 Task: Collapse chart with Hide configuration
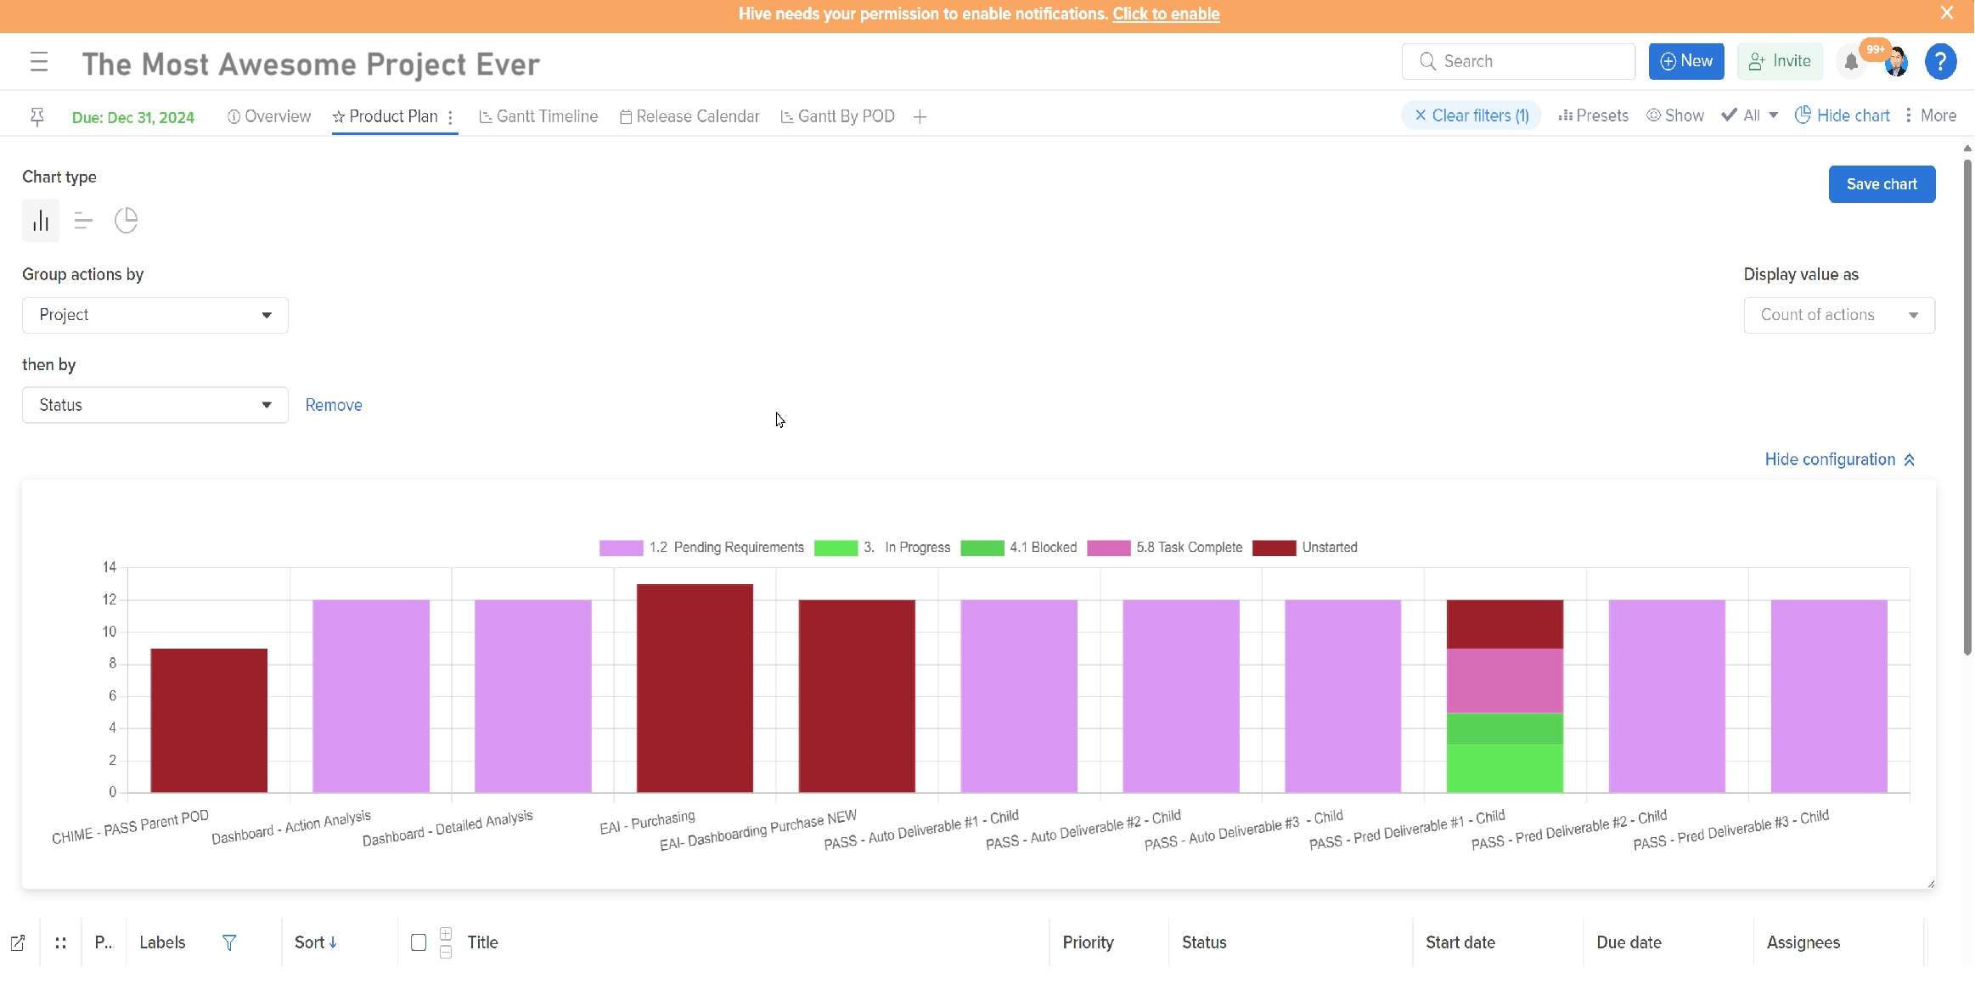(x=1840, y=459)
